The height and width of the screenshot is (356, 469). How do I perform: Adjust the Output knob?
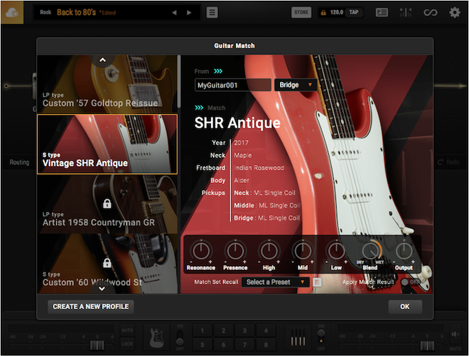tap(403, 251)
